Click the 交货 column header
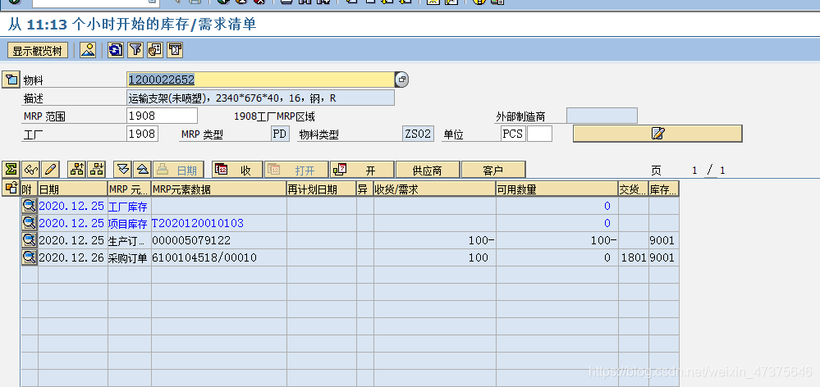 (x=634, y=189)
